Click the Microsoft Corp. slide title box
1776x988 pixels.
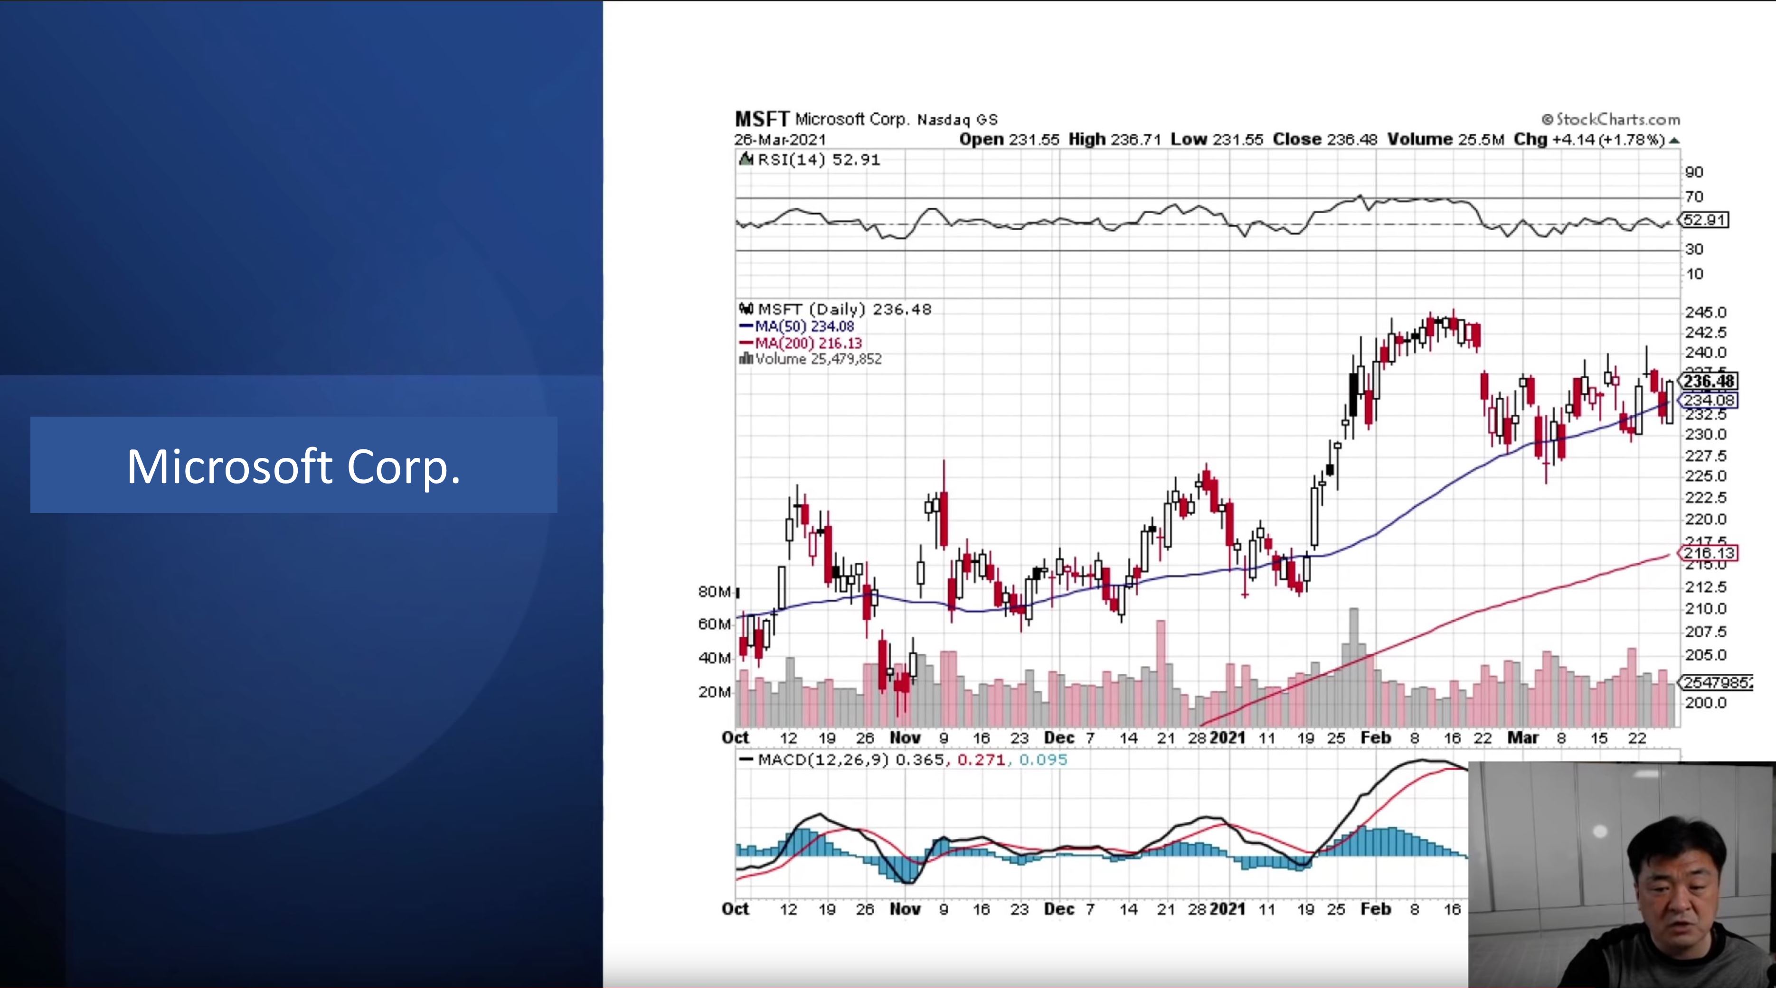[x=293, y=465]
